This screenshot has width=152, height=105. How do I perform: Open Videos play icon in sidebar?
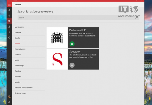click(9, 32)
